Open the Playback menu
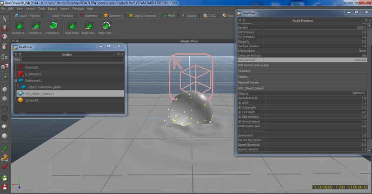This screenshot has height=194, width=372. pyautogui.click(x=78, y=8)
